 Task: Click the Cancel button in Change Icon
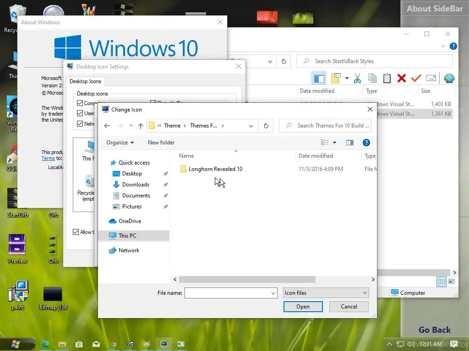pos(349,307)
